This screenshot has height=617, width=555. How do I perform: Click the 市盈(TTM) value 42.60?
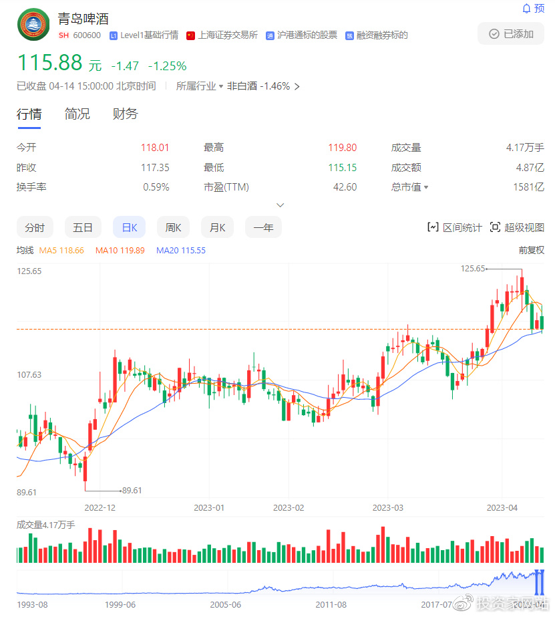click(345, 187)
